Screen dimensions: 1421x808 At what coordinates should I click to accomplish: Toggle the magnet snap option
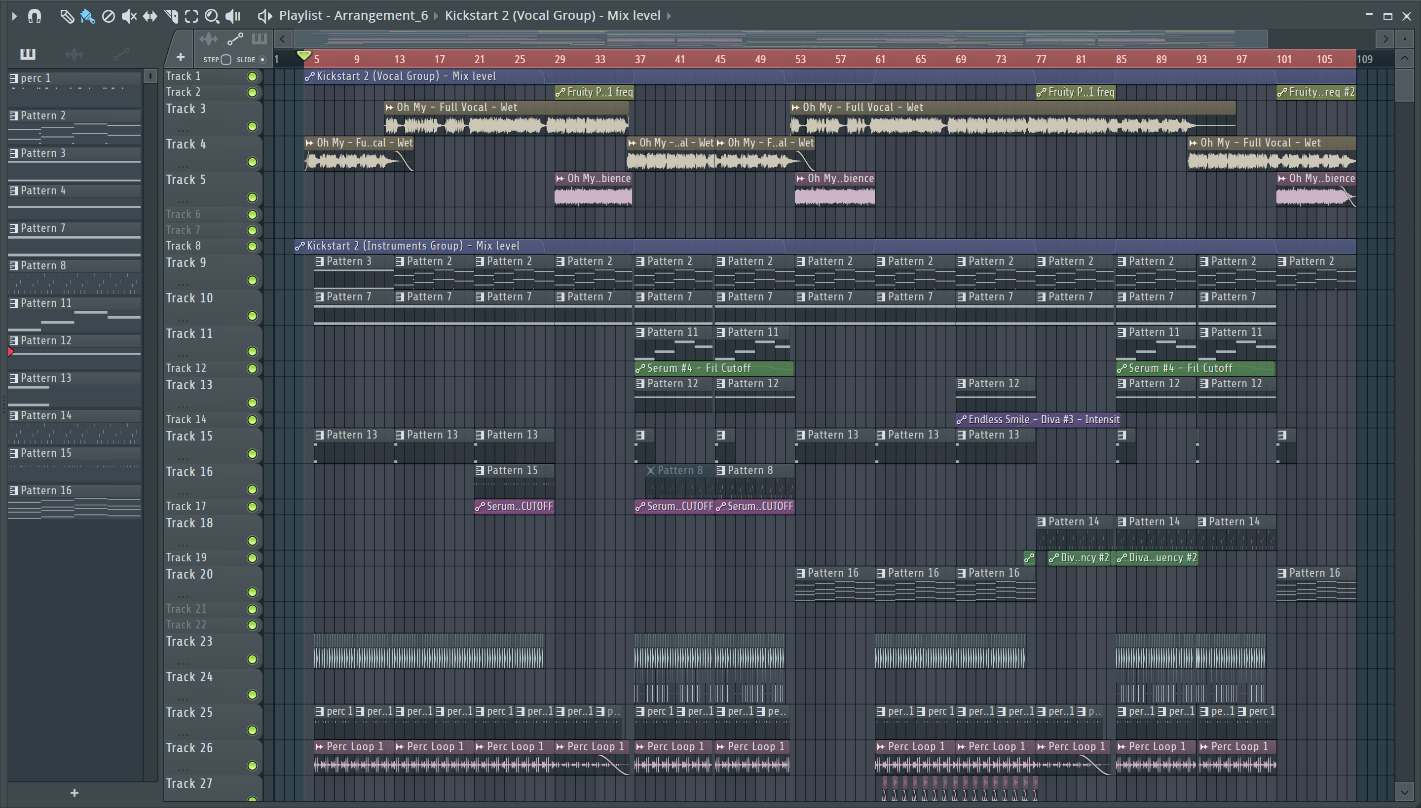point(35,16)
